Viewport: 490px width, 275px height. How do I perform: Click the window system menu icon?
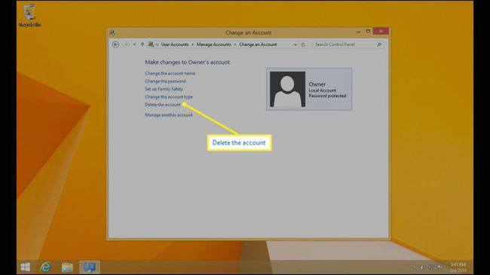[x=112, y=32]
